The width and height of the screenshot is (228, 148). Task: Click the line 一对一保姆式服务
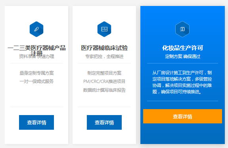coord(36,81)
